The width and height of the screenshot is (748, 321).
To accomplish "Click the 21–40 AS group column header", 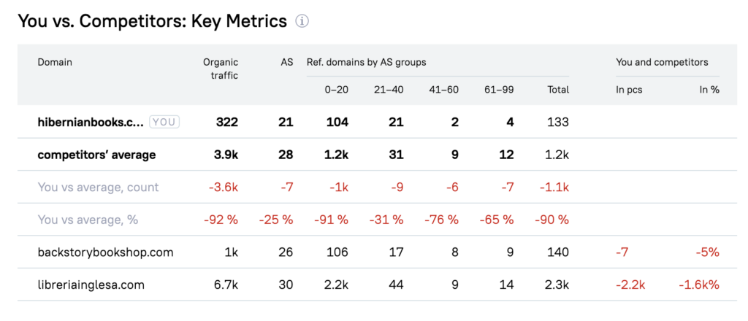I will (388, 90).
